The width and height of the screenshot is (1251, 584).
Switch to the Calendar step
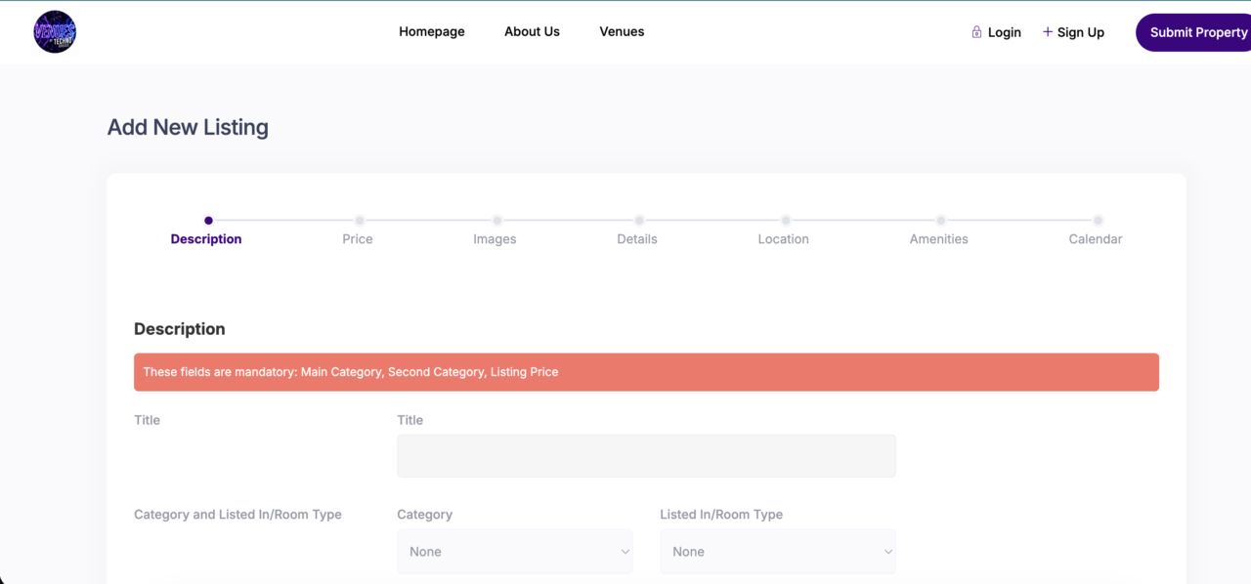1096,239
